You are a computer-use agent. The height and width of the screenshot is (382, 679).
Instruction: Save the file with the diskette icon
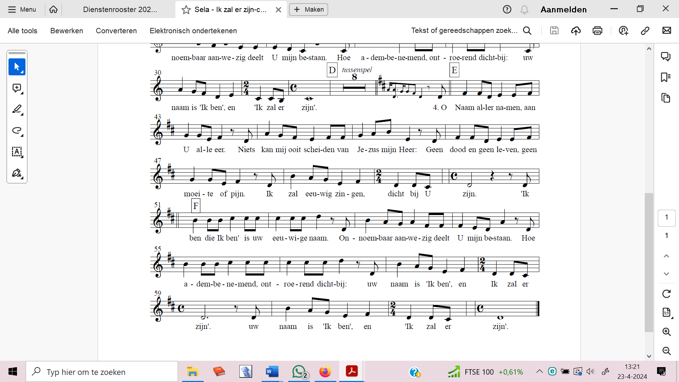[x=554, y=31]
